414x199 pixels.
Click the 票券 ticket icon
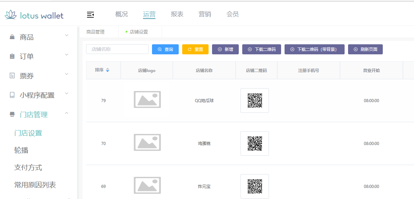click(x=12, y=76)
